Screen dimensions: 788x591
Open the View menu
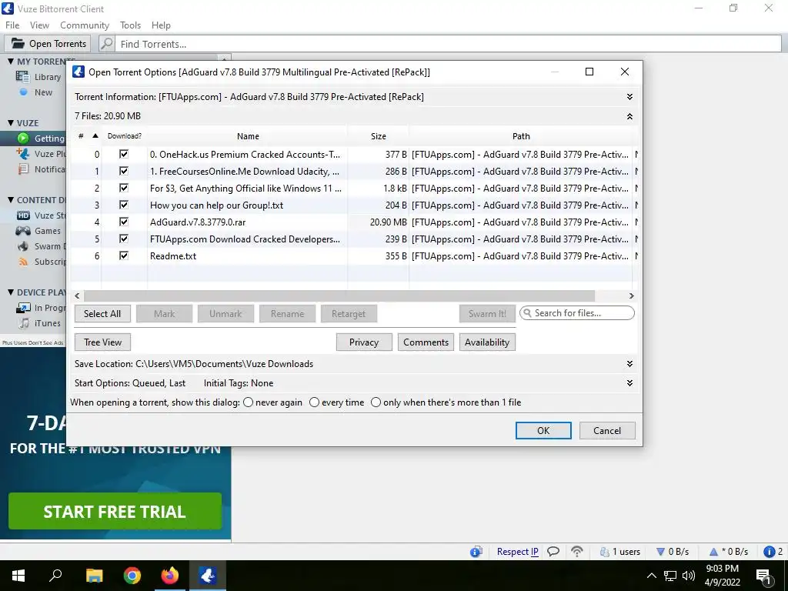(x=39, y=25)
